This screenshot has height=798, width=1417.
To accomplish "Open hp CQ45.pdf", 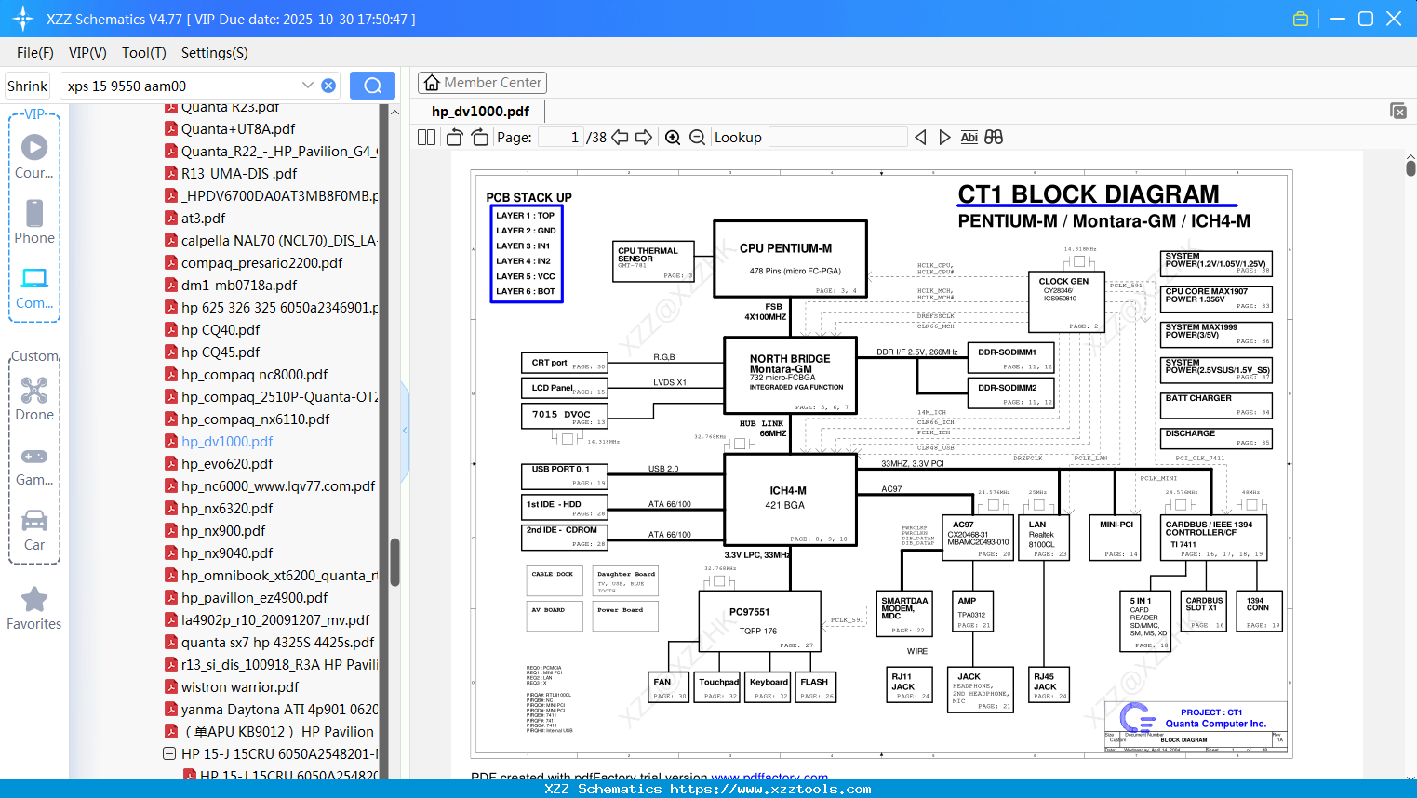I will (221, 352).
